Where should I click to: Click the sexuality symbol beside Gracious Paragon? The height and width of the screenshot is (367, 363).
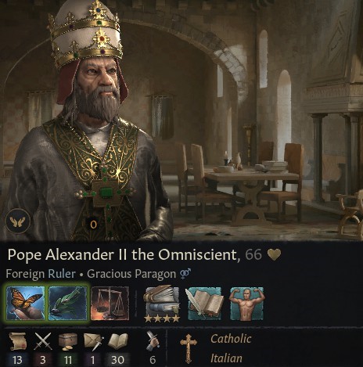[x=185, y=273]
